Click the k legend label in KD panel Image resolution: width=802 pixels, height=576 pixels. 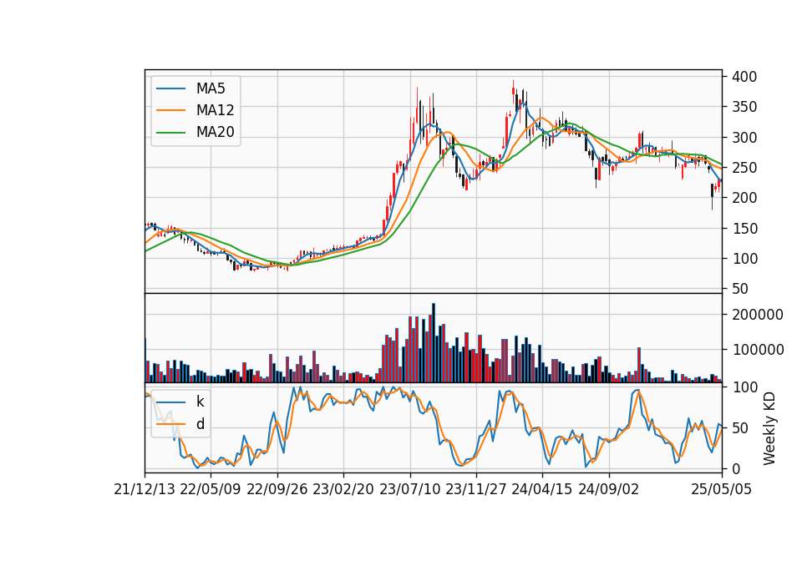tap(200, 402)
